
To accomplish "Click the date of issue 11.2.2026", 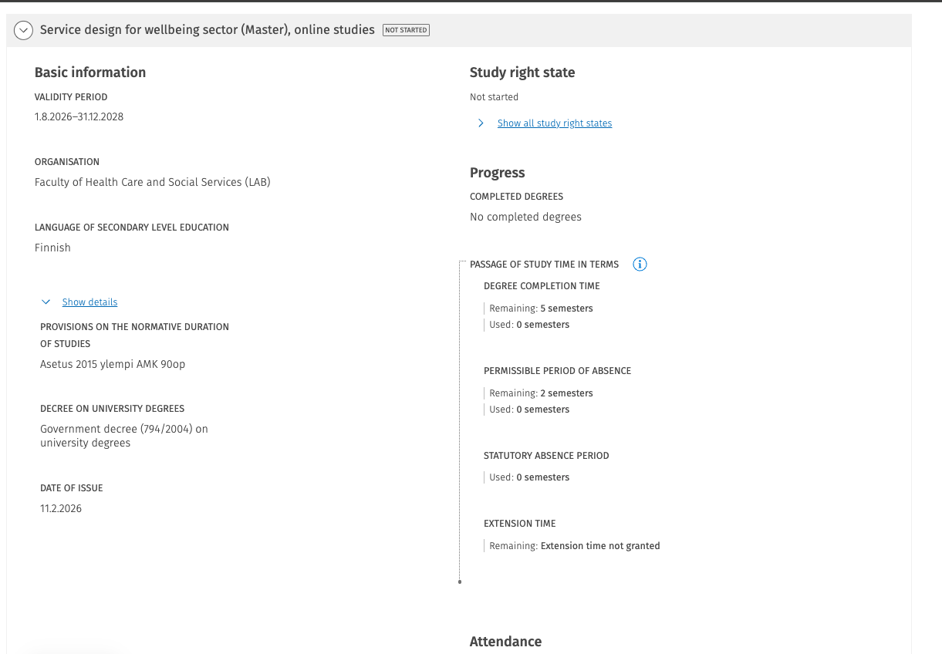I will pyautogui.click(x=61, y=509).
